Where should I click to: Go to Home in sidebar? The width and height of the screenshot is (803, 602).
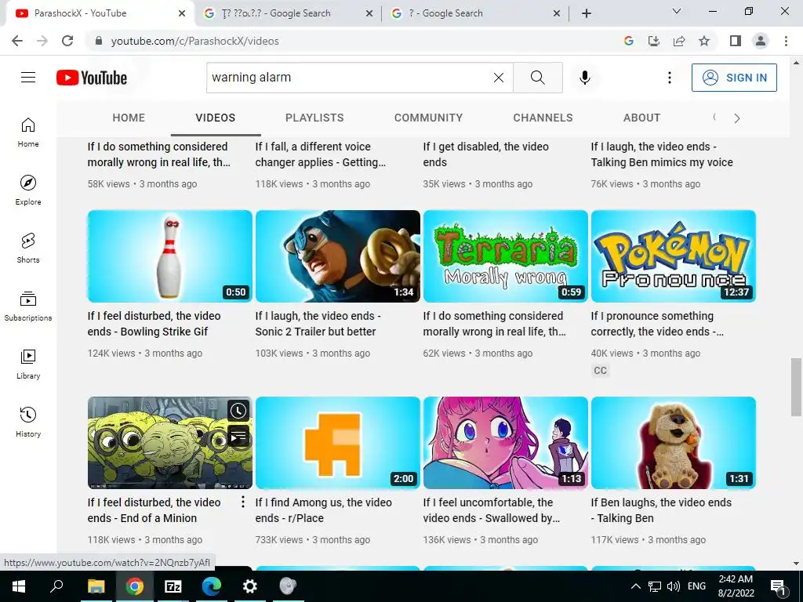click(x=28, y=132)
